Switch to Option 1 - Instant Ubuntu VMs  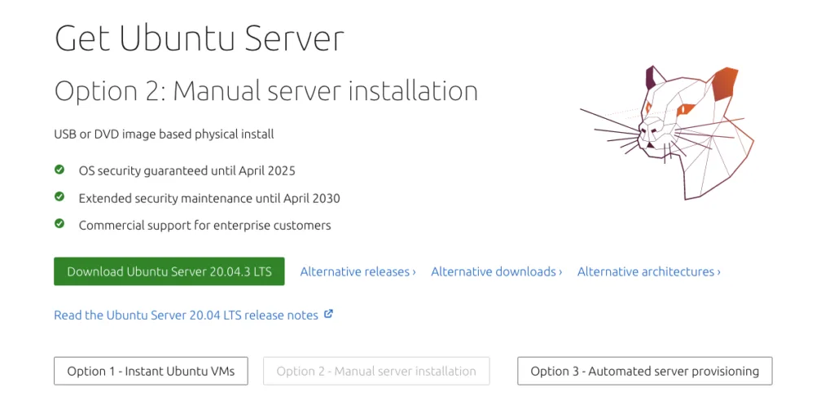click(x=151, y=371)
